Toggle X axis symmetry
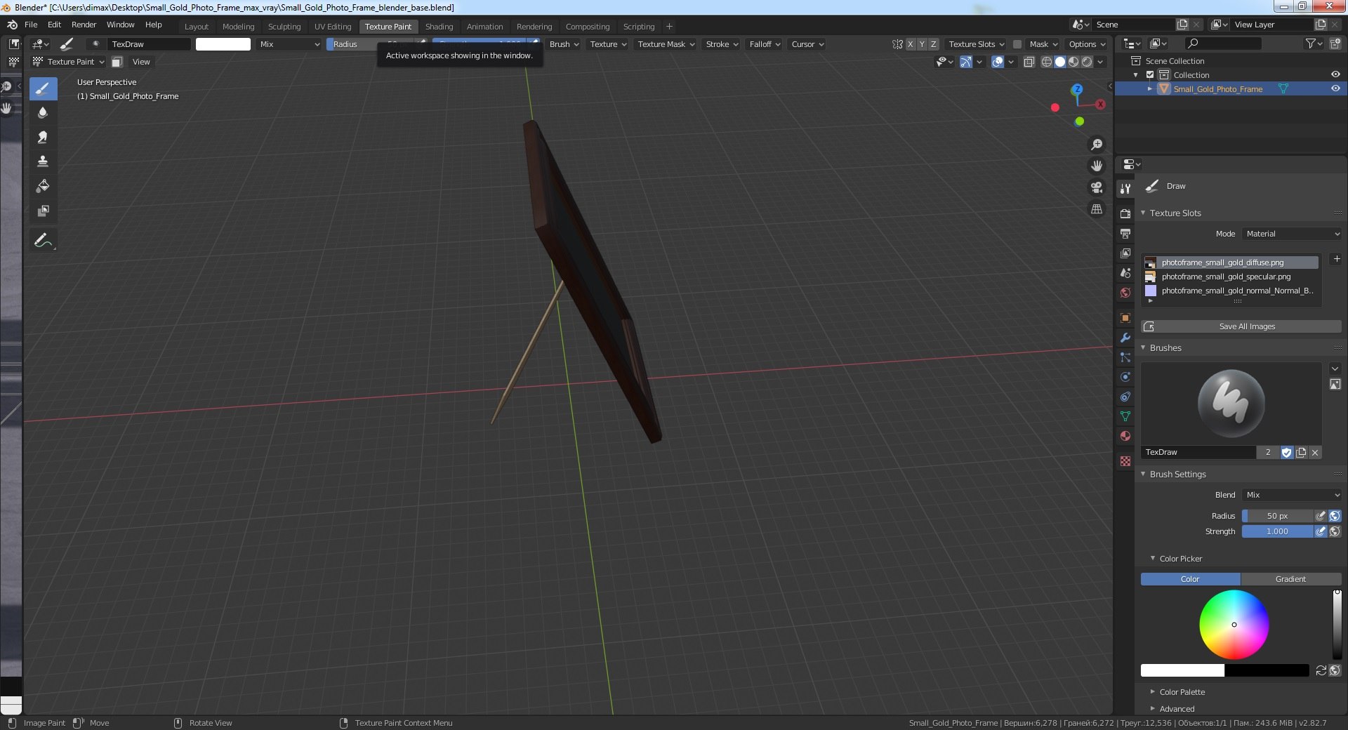 pos(911,44)
